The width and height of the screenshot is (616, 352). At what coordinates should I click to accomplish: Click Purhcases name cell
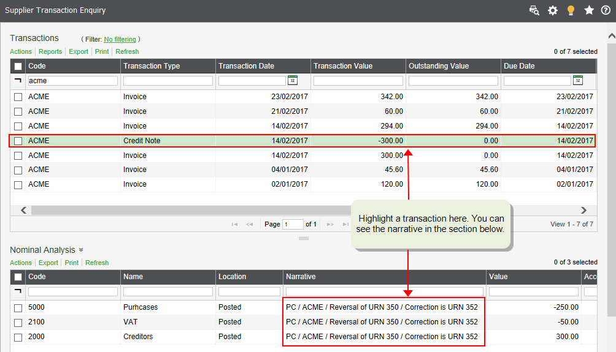(x=141, y=307)
